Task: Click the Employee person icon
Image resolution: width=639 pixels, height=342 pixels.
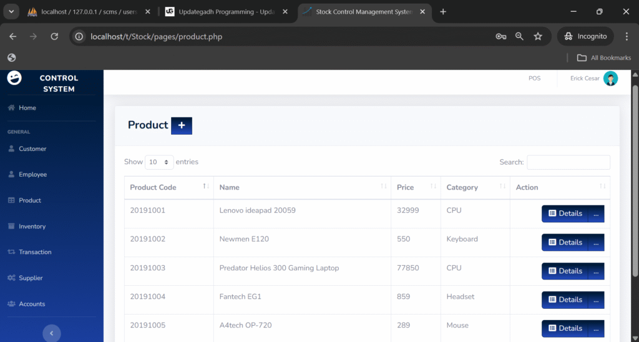Action: [11, 175]
